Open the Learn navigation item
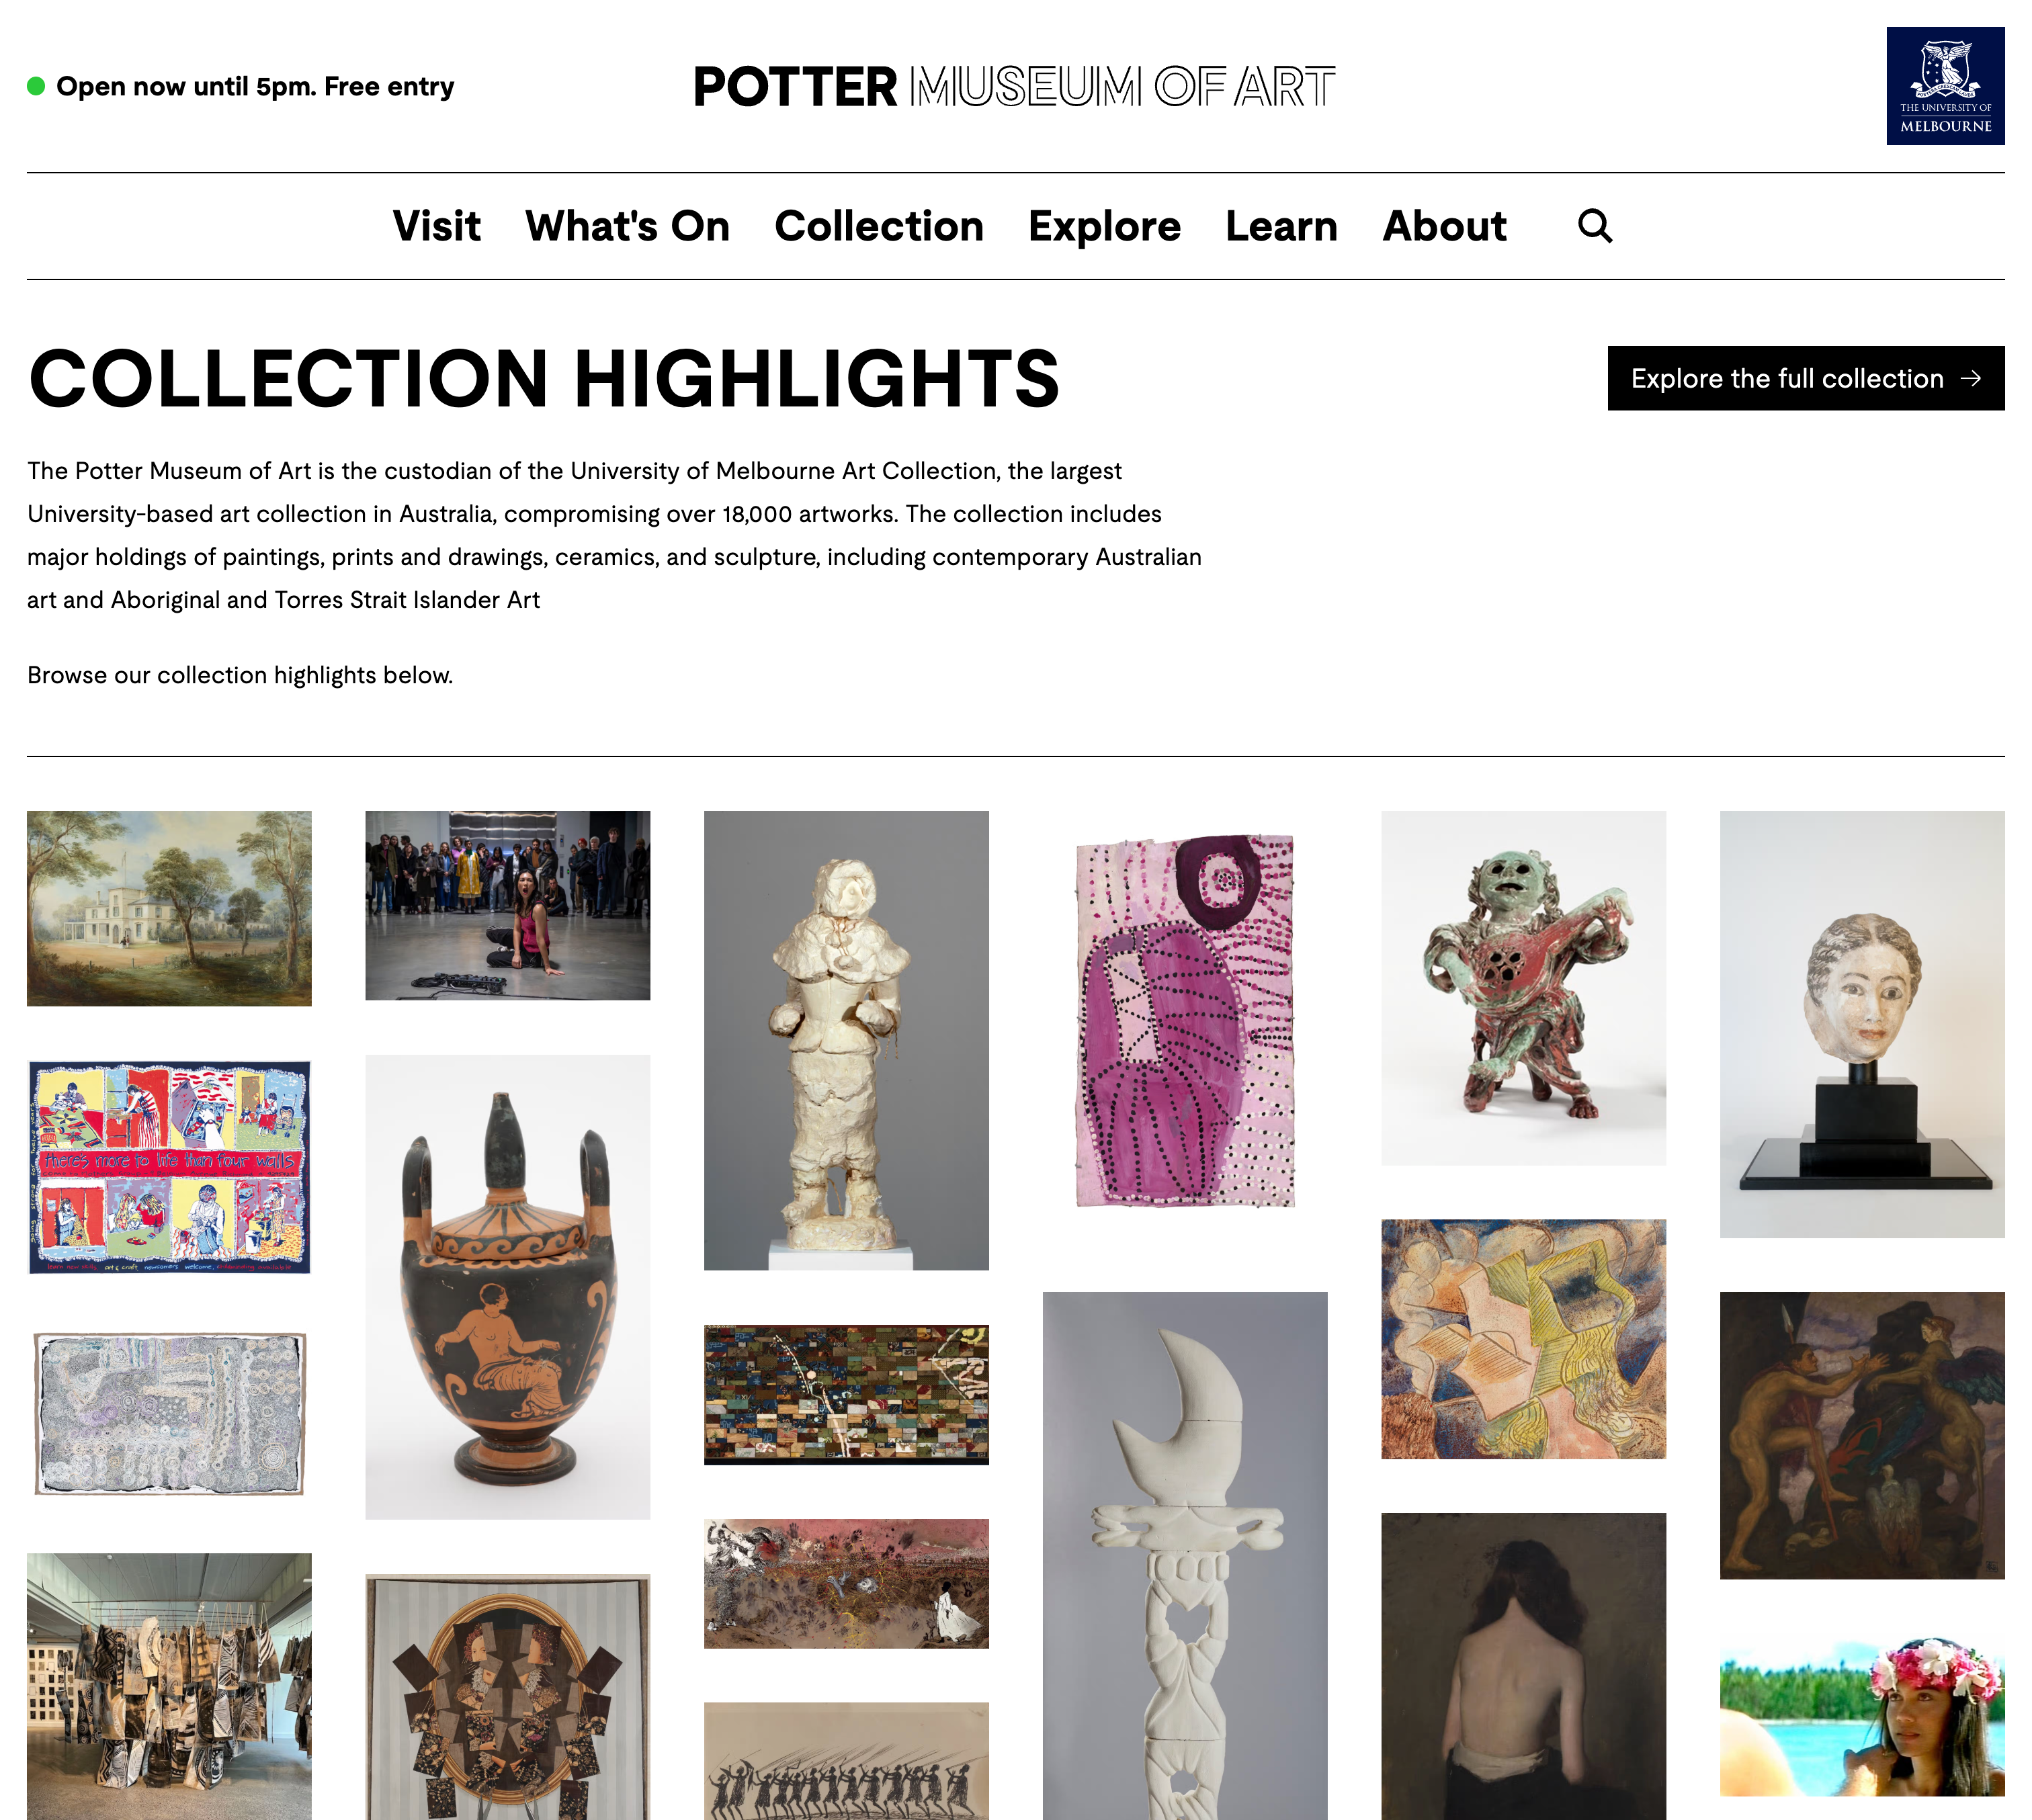Image resolution: width=2032 pixels, height=1820 pixels. [x=1281, y=226]
